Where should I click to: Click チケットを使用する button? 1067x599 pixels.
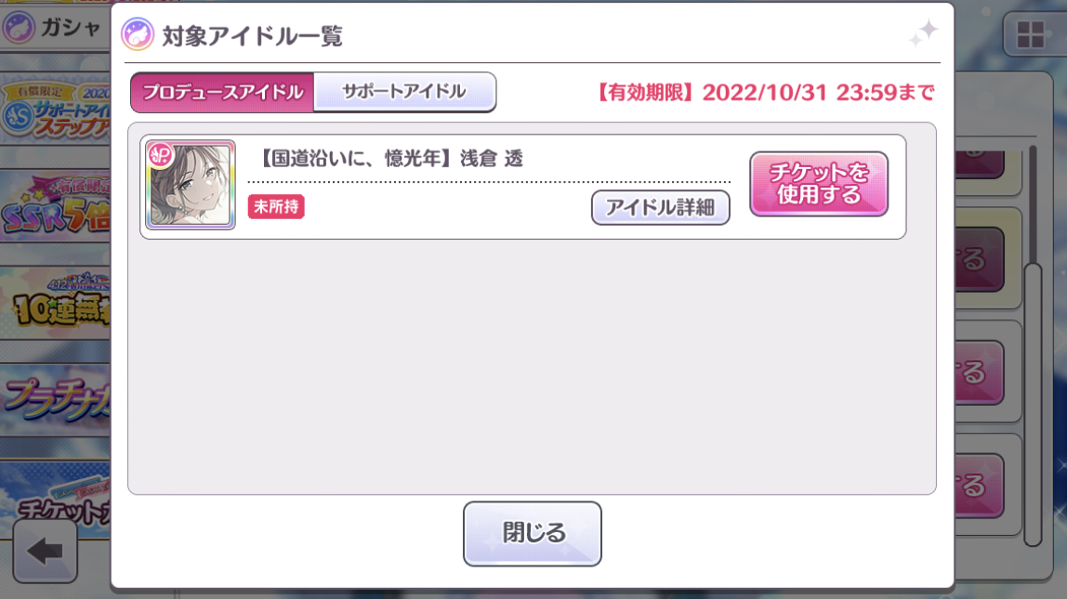pyautogui.click(x=819, y=184)
